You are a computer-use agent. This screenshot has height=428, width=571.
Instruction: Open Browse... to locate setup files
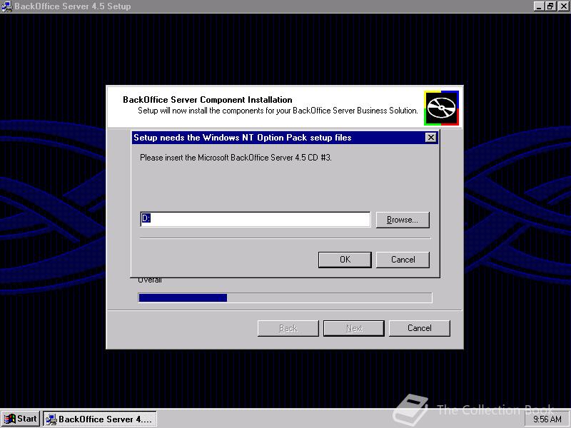coord(403,220)
